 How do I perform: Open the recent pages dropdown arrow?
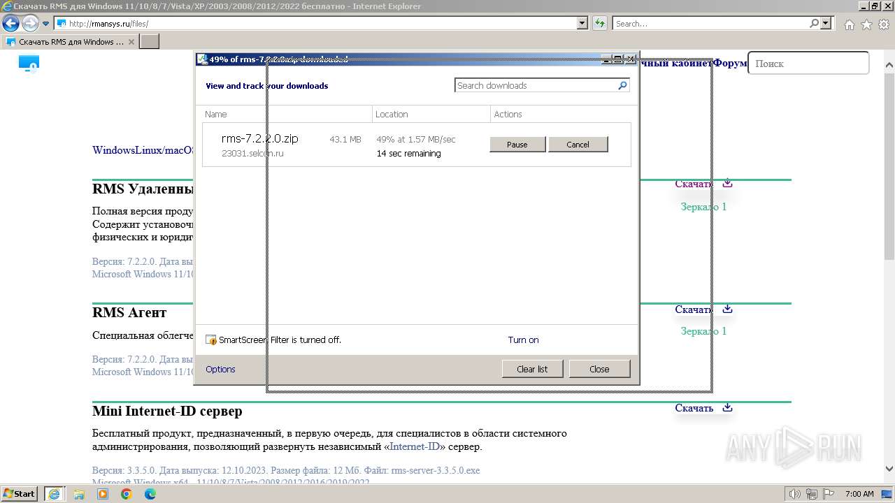click(46, 24)
